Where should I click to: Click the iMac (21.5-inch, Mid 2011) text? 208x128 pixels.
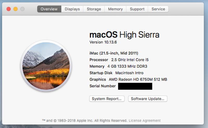pyautogui.click(x=114, y=53)
